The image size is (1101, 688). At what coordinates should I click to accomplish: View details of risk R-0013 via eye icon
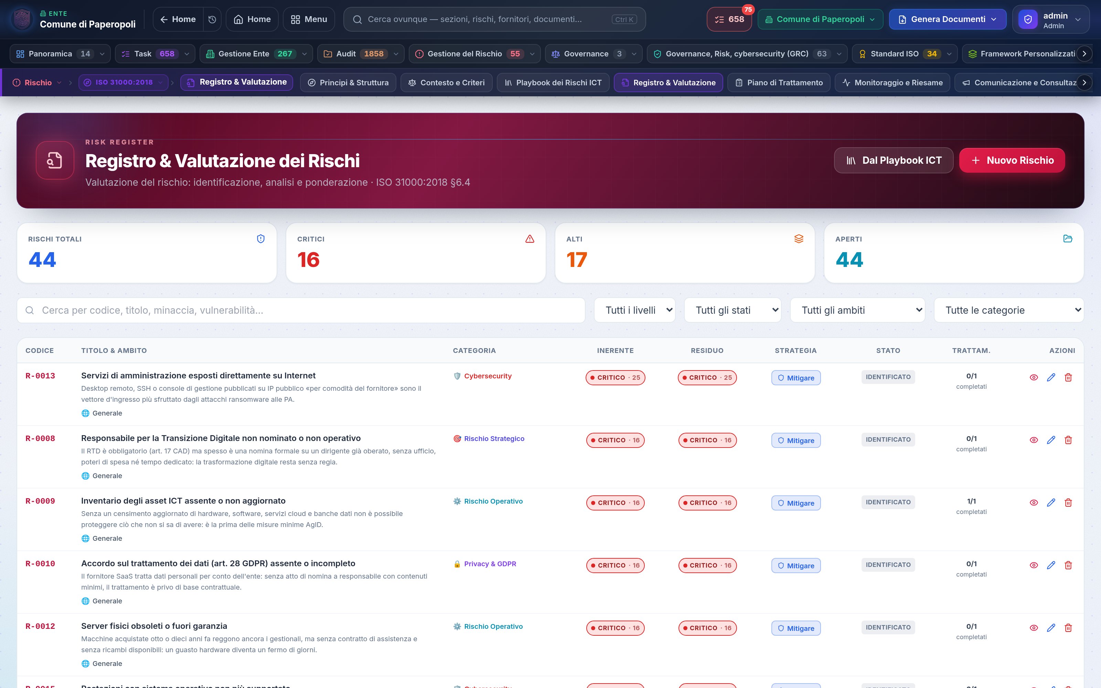1034,377
